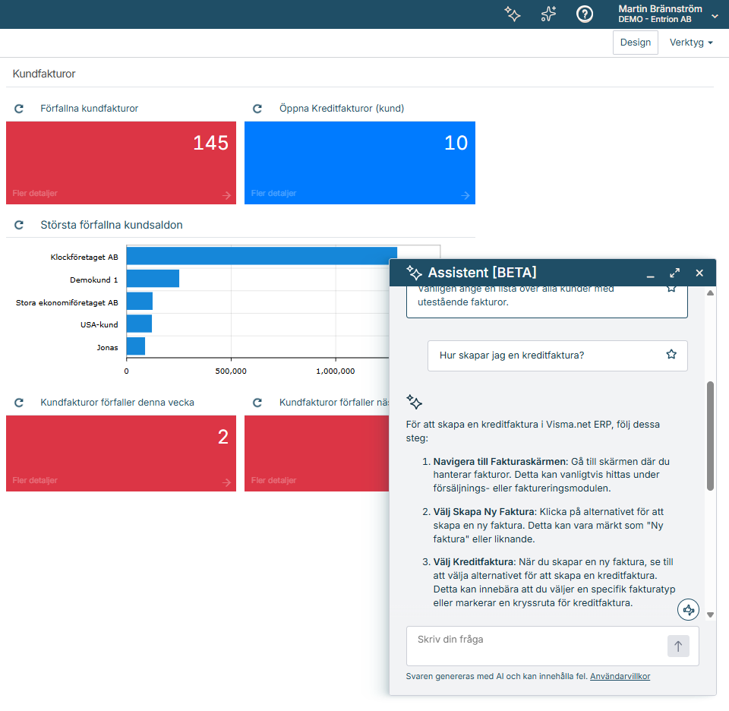Click arrow icon on the denna vecka tile

point(226,482)
